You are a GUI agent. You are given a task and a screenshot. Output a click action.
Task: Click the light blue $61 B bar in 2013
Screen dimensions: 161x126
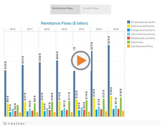point(64,112)
